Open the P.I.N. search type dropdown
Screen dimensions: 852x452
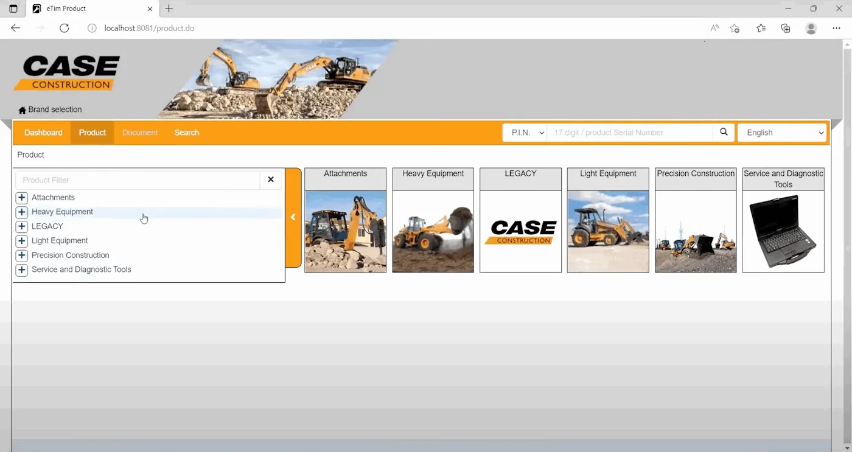(525, 133)
